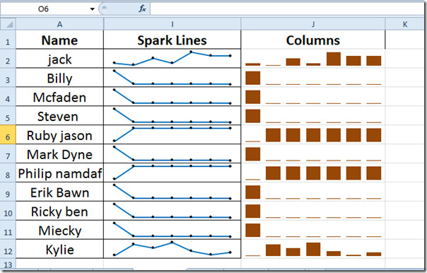Select row 9 header
This screenshot has width=427, height=273.
point(8,192)
